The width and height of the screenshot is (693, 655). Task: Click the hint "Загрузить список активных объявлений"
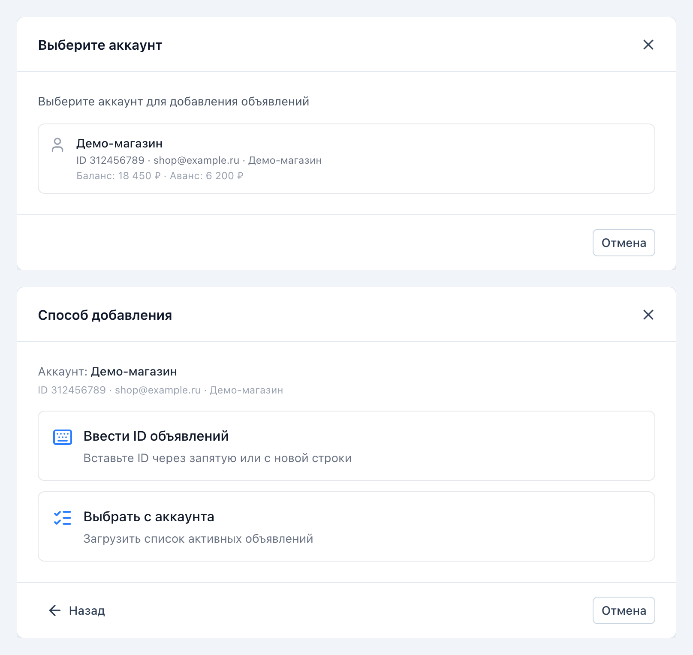tap(198, 539)
